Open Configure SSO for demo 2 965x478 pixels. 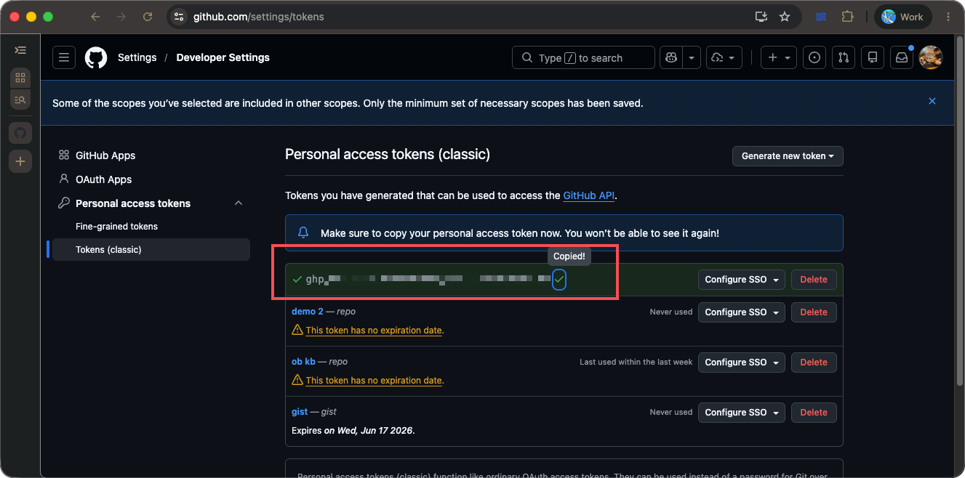point(742,312)
